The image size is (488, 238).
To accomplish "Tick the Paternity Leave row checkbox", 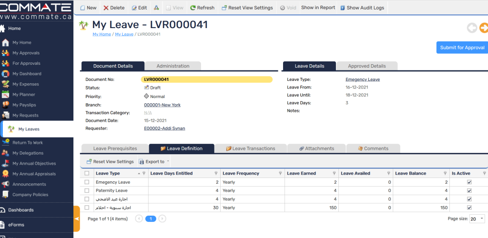I will pyautogui.click(x=87, y=191).
